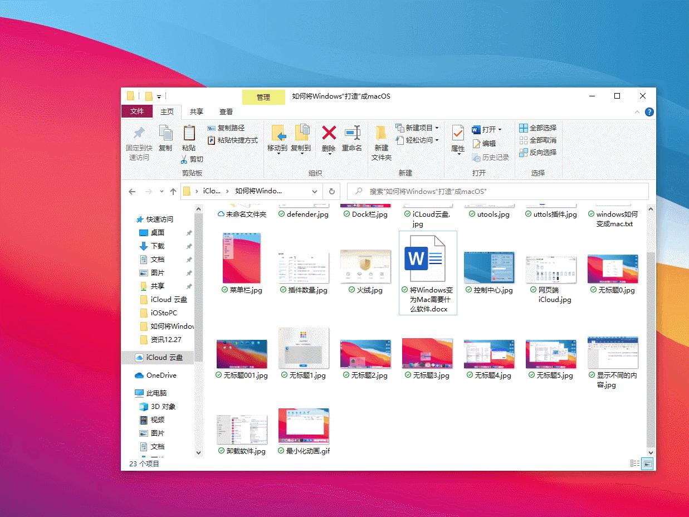Click the 复制路径 copy path button
689x517 pixels.
pyautogui.click(x=228, y=128)
